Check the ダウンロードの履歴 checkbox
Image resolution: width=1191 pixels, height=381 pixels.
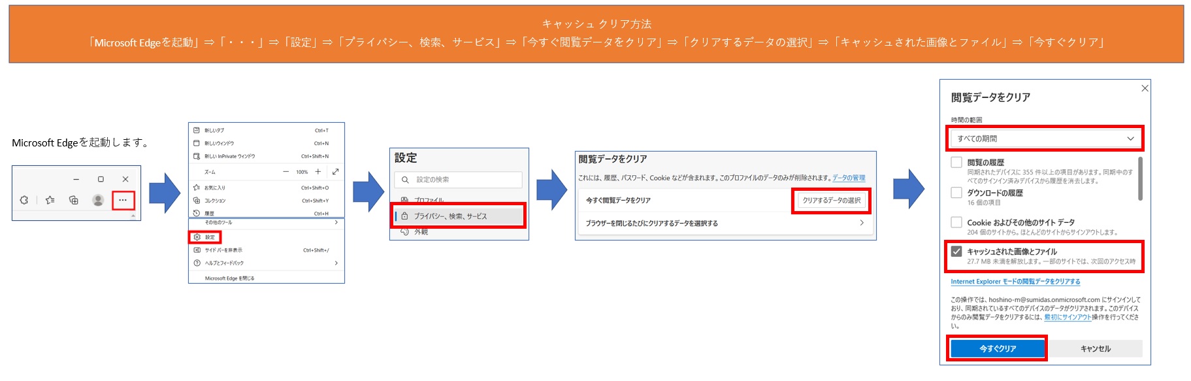tap(956, 193)
